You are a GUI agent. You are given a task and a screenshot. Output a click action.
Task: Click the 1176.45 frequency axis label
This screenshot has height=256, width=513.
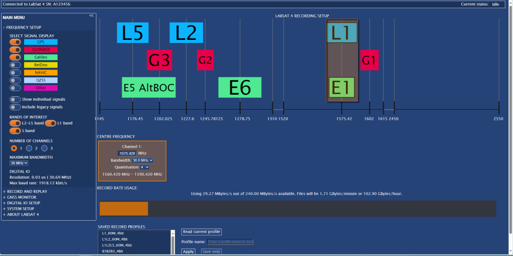tap(135, 119)
